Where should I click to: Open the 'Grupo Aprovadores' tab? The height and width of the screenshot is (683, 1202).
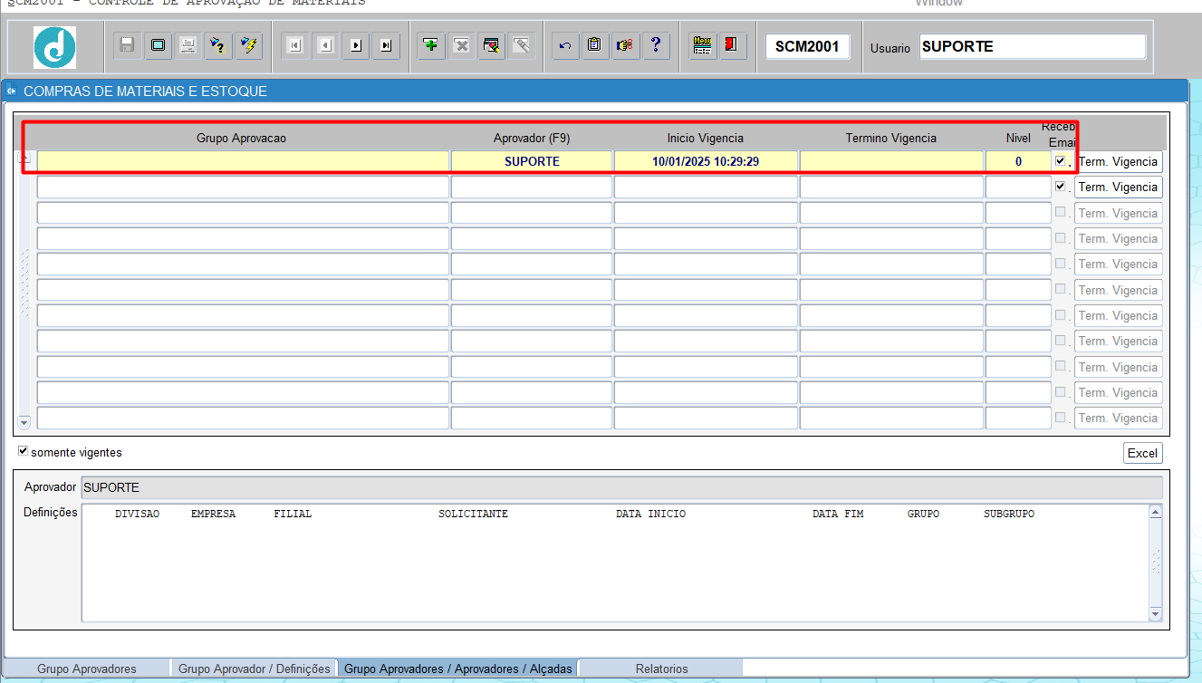(x=87, y=669)
